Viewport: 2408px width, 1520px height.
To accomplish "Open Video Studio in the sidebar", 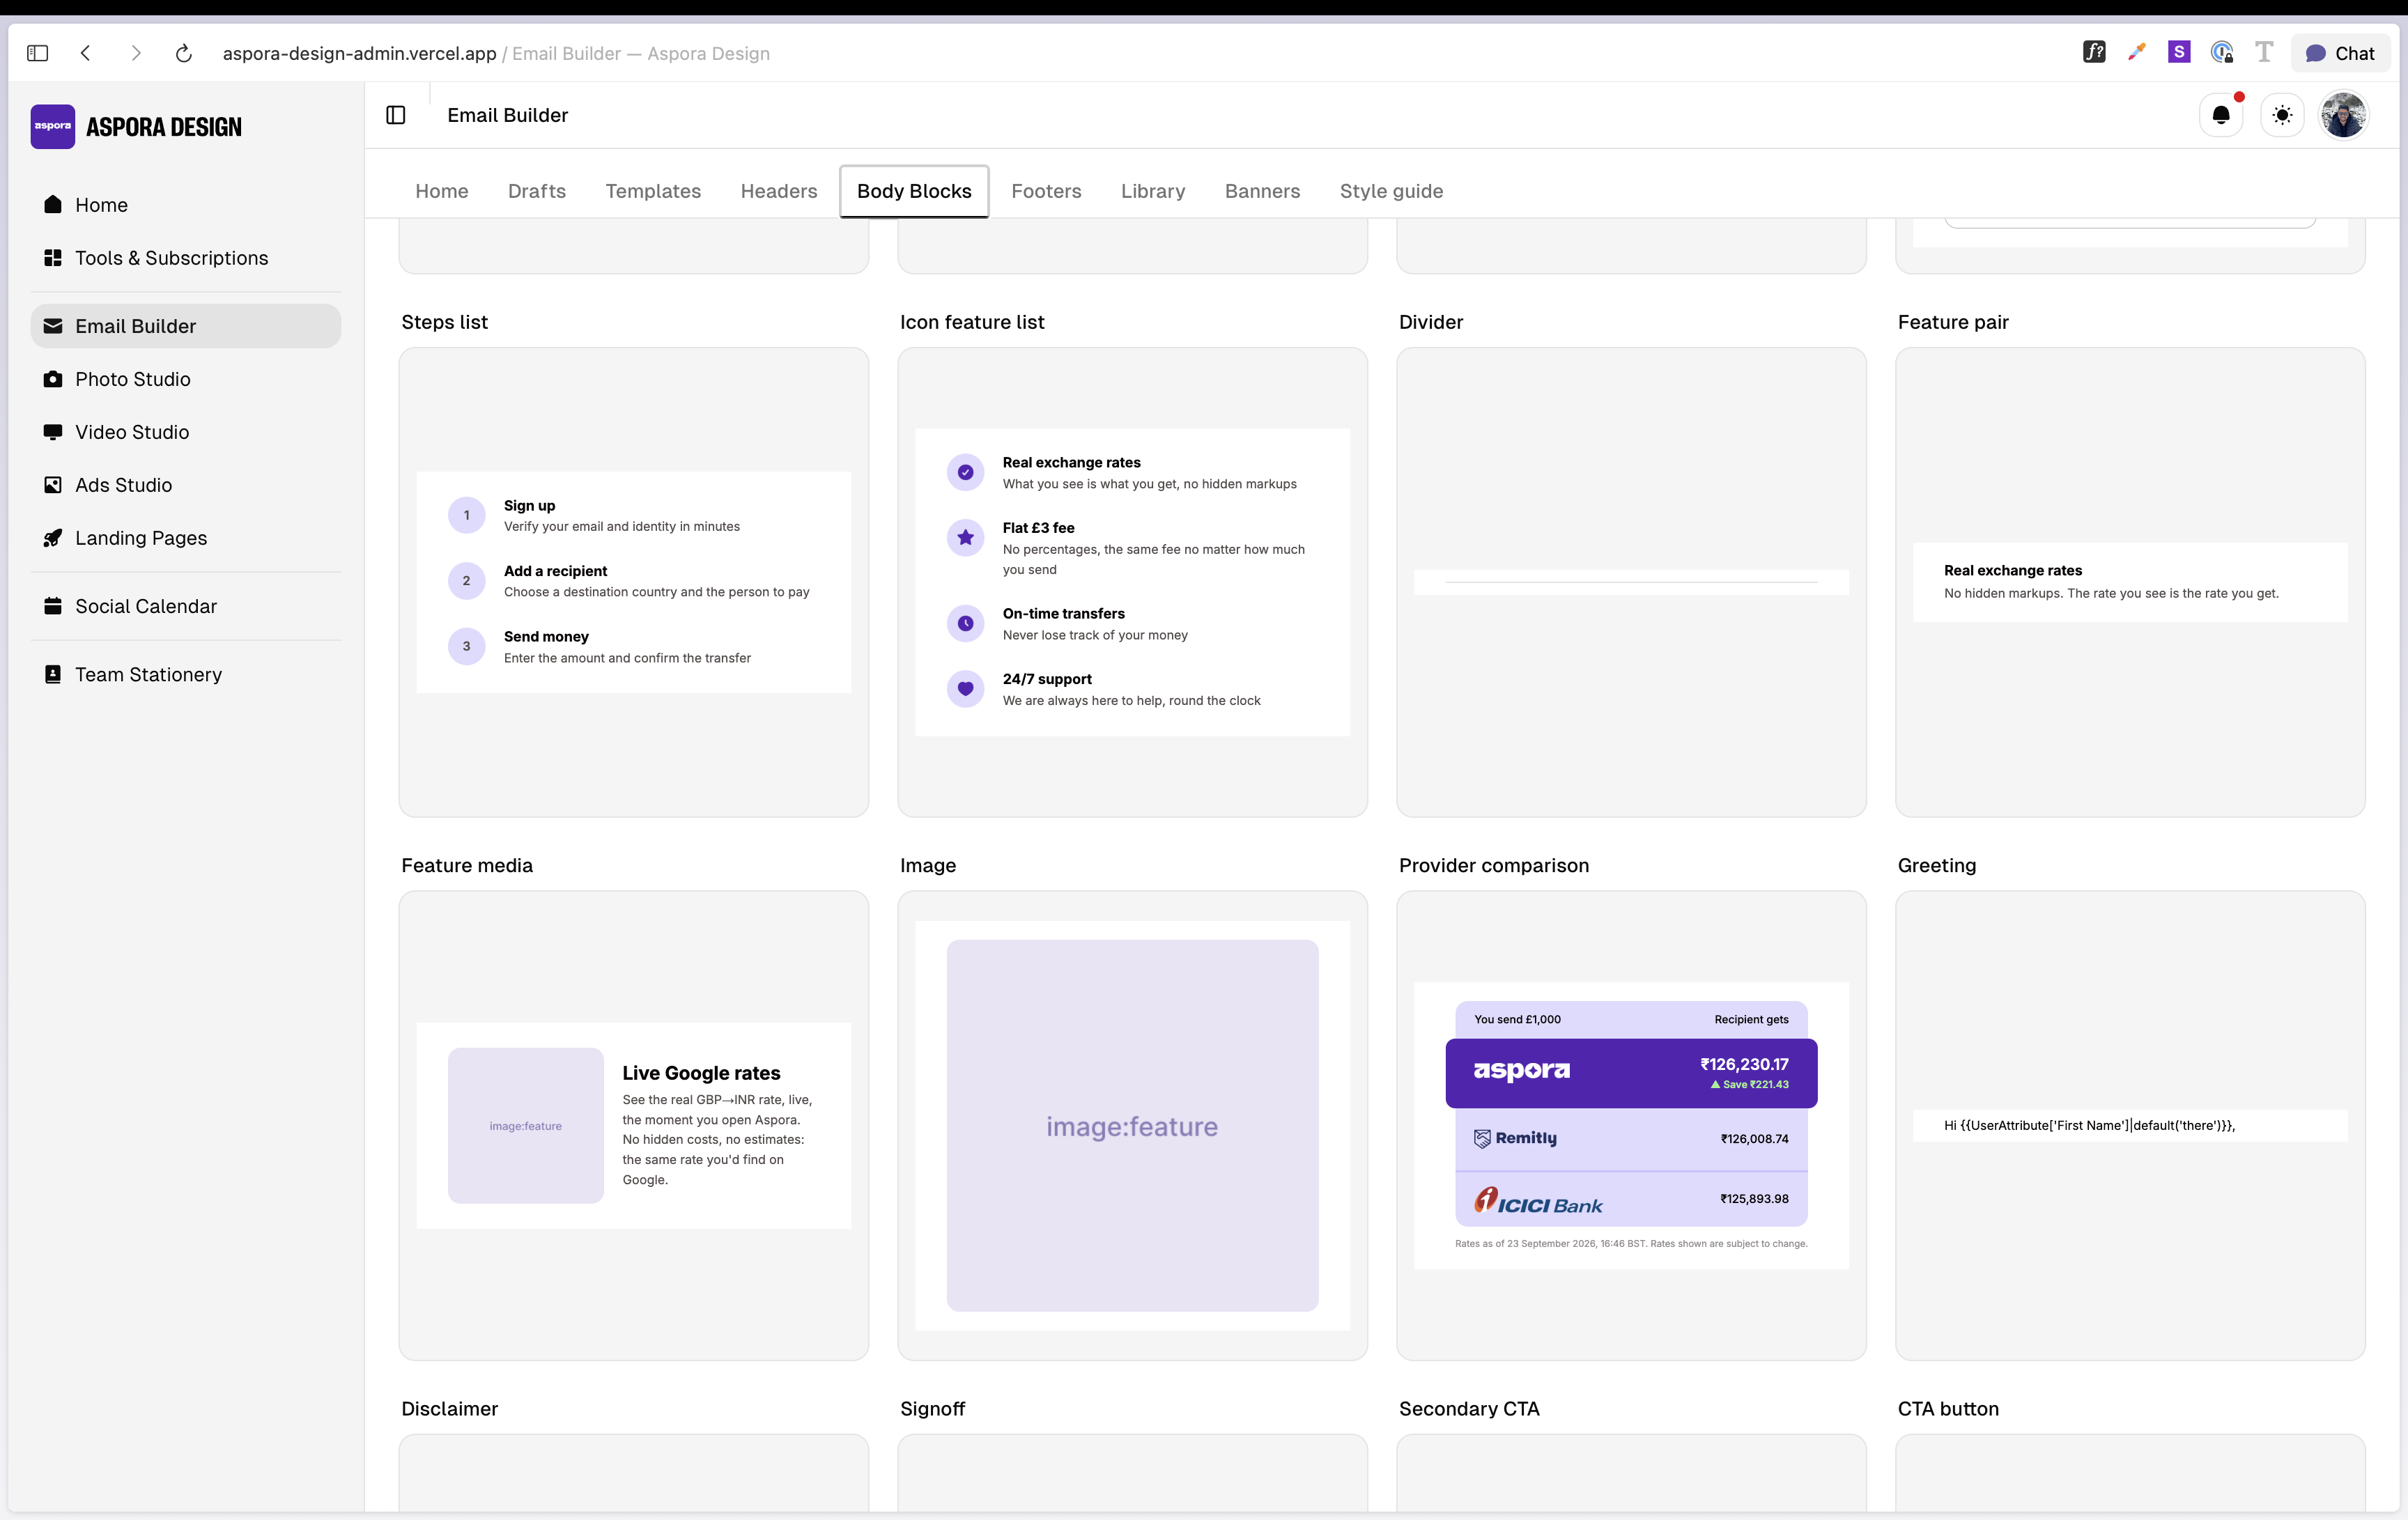I will tap(186, 432).
